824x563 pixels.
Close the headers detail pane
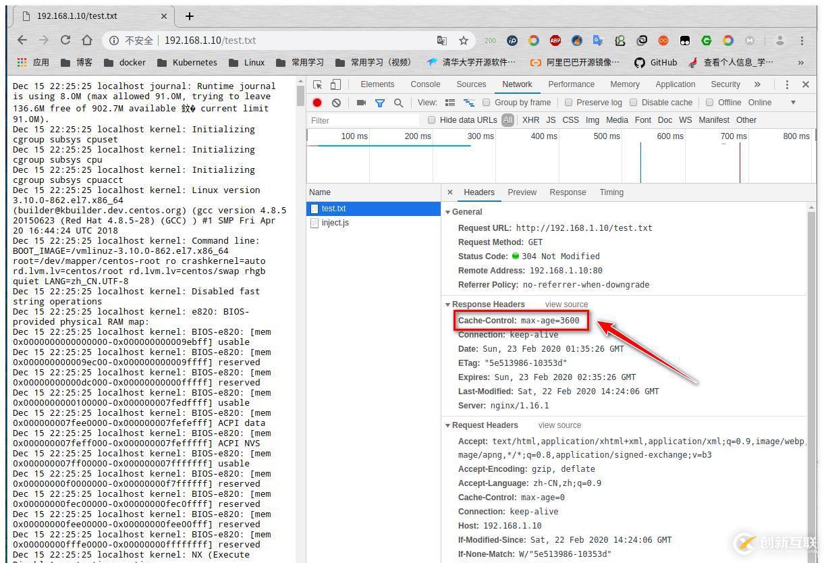[450, 192]
